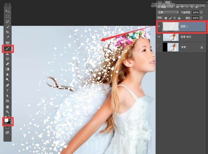The height and width of the screenshot is (154, 208).
Task: Open the 填充 fill slider arrow
Action: 201,18
